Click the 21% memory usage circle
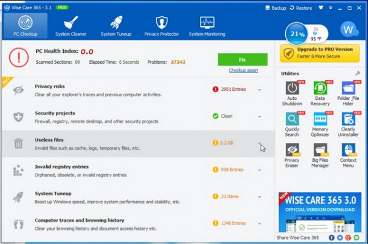Viewport: 368px width, 244px height. 297,34
